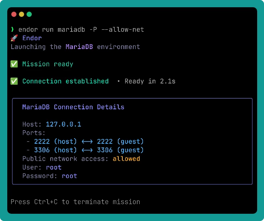This screenshot has height=221, width=264.
Task: Click the User value 'root'
Action: pos(54,167)
